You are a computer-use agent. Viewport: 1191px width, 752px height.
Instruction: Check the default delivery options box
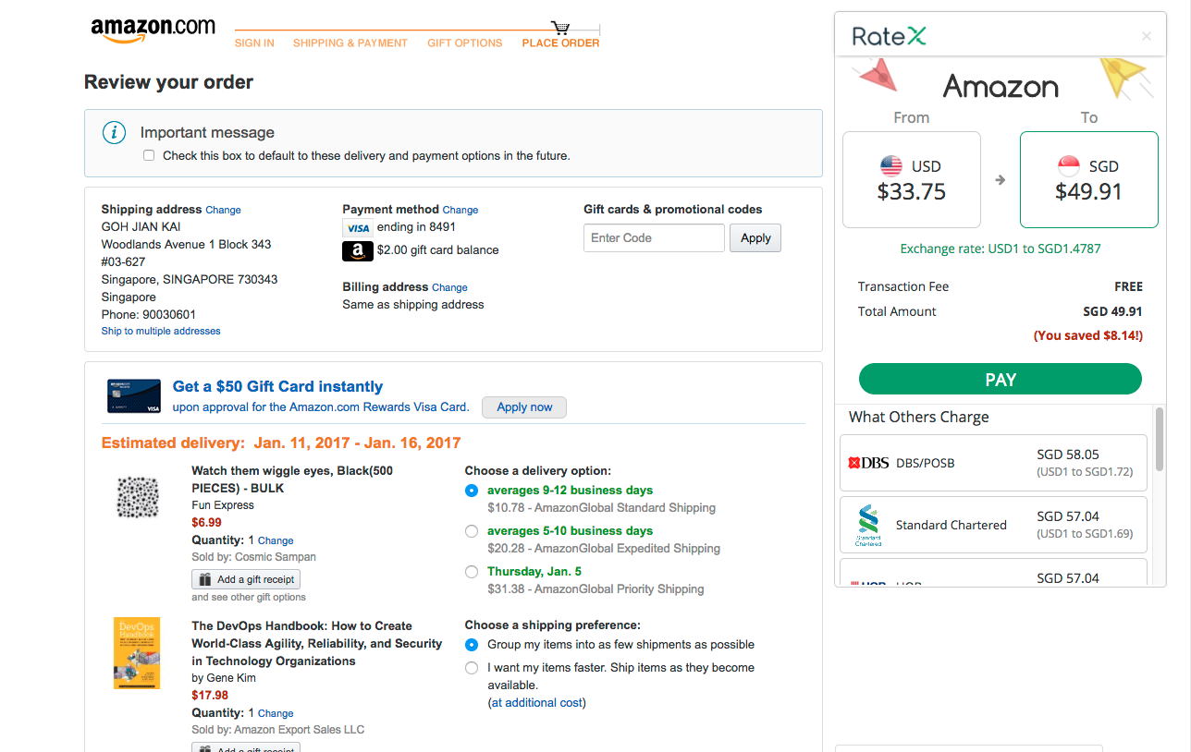click(149, 156)
